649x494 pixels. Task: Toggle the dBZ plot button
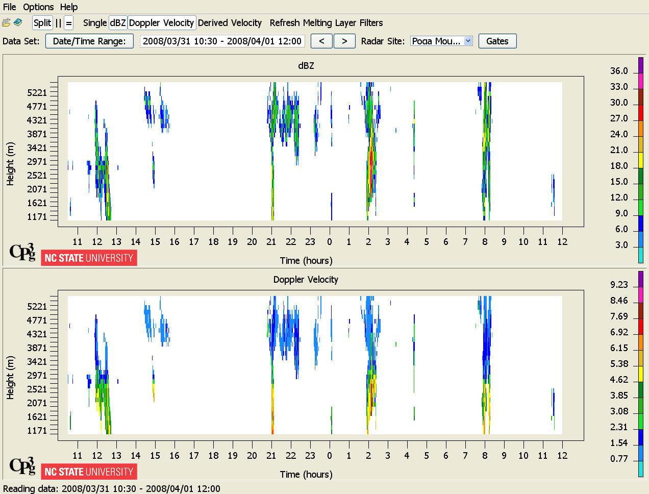point(118,23)
